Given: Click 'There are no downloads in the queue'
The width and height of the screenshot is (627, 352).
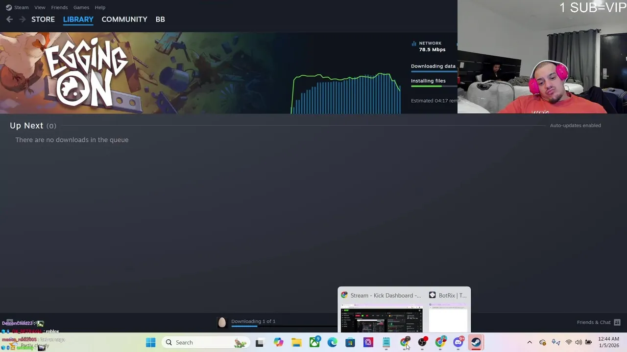Looking at the screenshot, I should coord(72,140).
